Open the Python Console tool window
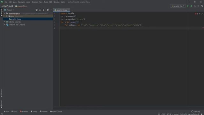 (x=56, y=111)
